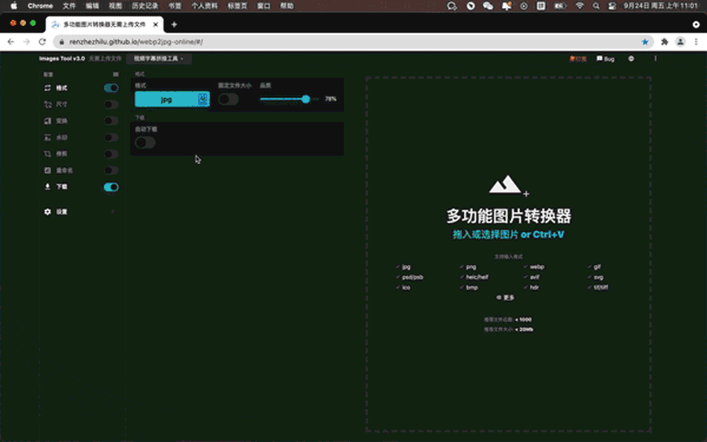Click the blue bookmark star in address bar

click(644, 42)
